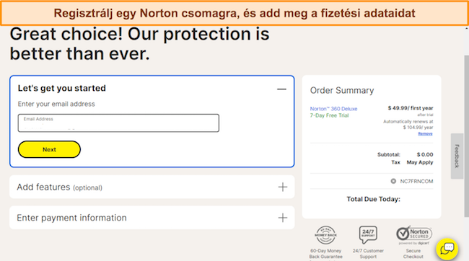Screen dimensions: 469x261
Task: Click into the Email Address field
Action: pos(118,123)
